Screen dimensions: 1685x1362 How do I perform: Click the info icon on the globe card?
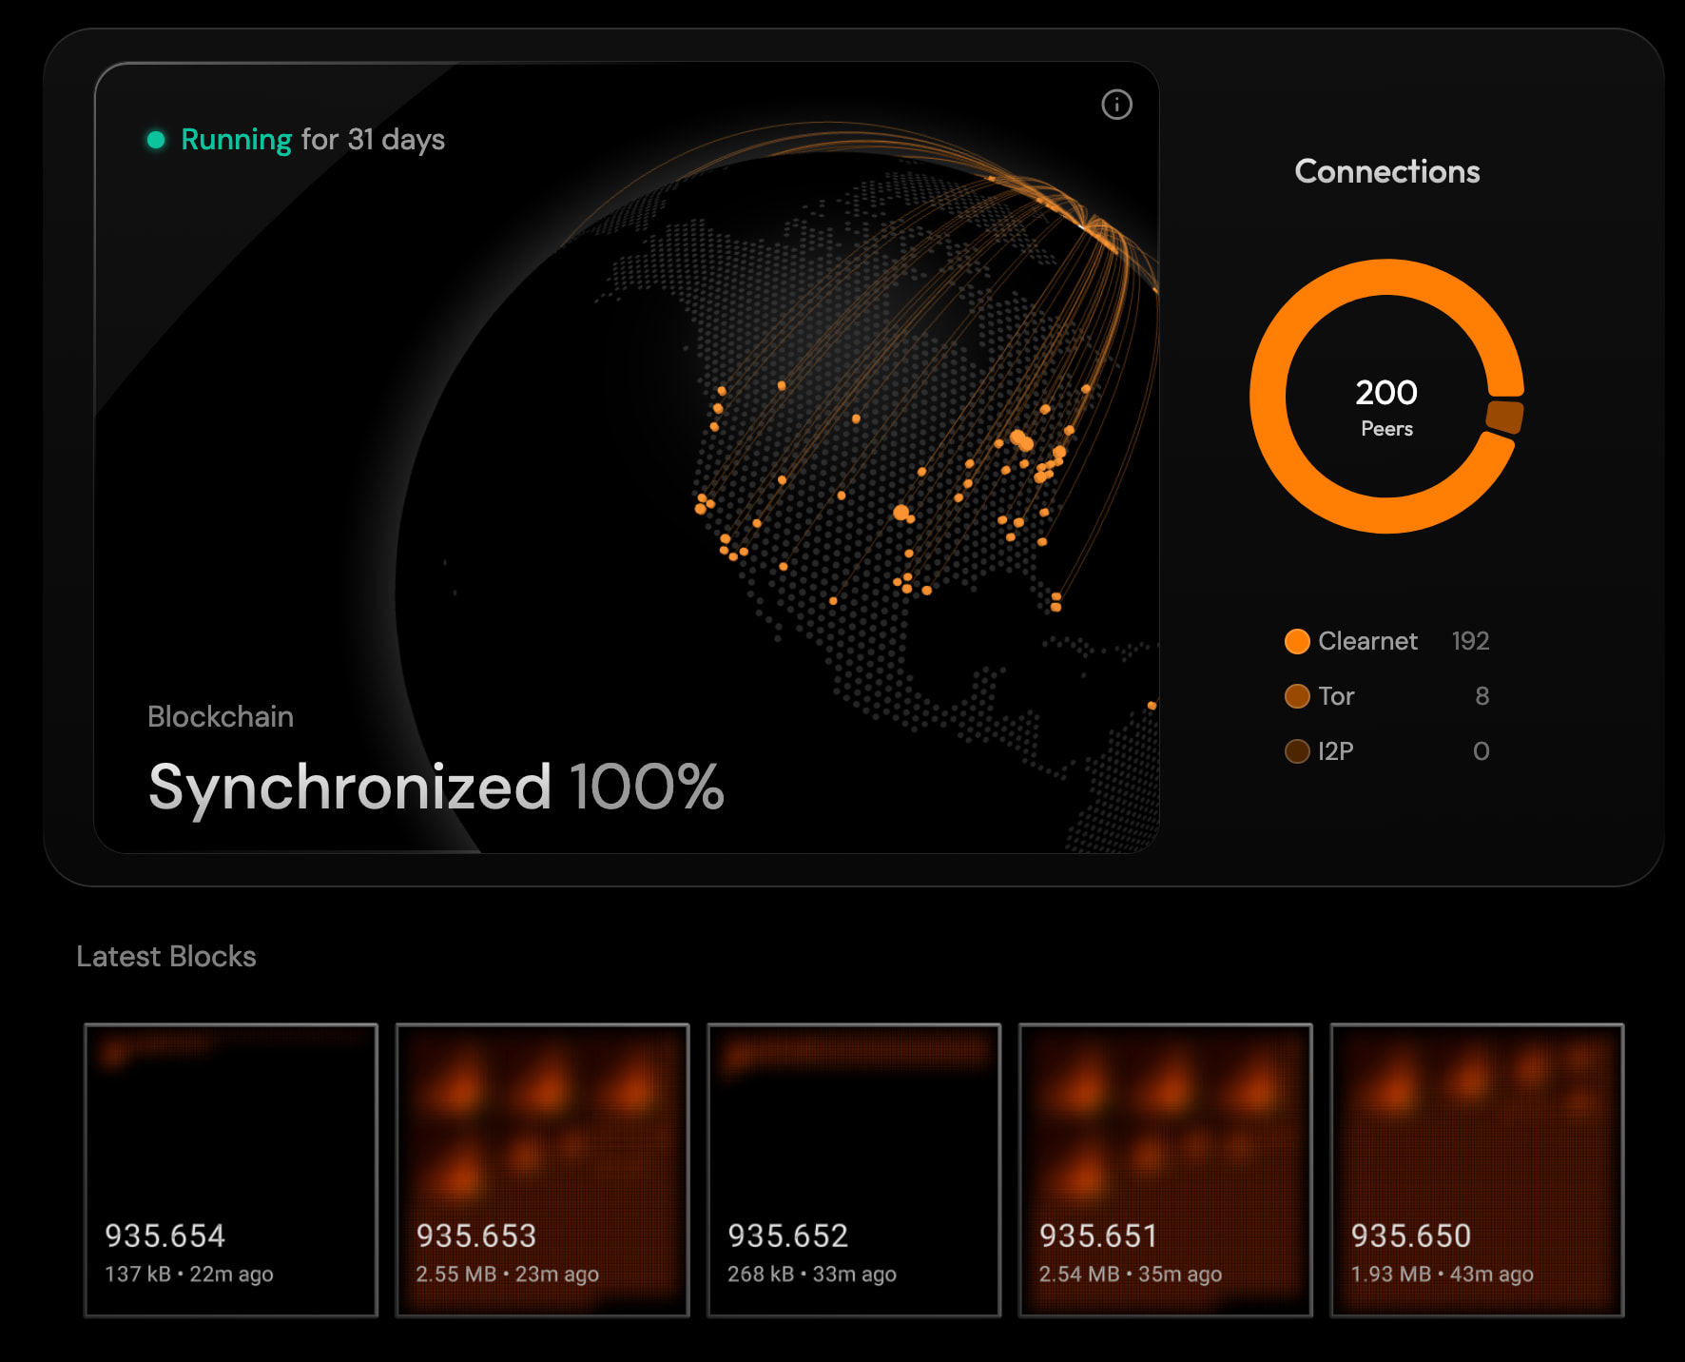point(1116,105)
